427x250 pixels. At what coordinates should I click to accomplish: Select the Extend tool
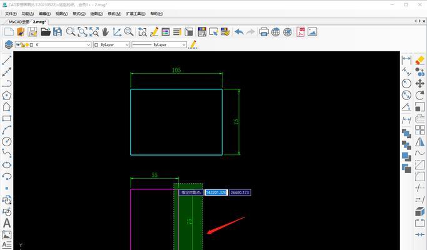click(x=420, y=200)
